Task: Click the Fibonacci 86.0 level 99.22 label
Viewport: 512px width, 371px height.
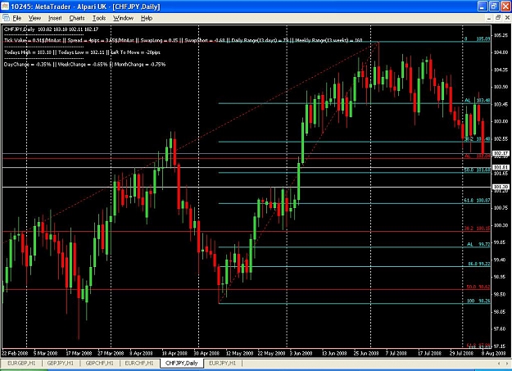Action: pyautogui.click(x=479, y=264)
